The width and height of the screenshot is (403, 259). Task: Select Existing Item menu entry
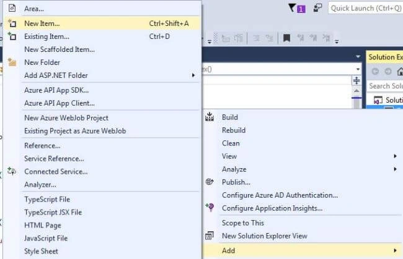(x=102, y=36)
